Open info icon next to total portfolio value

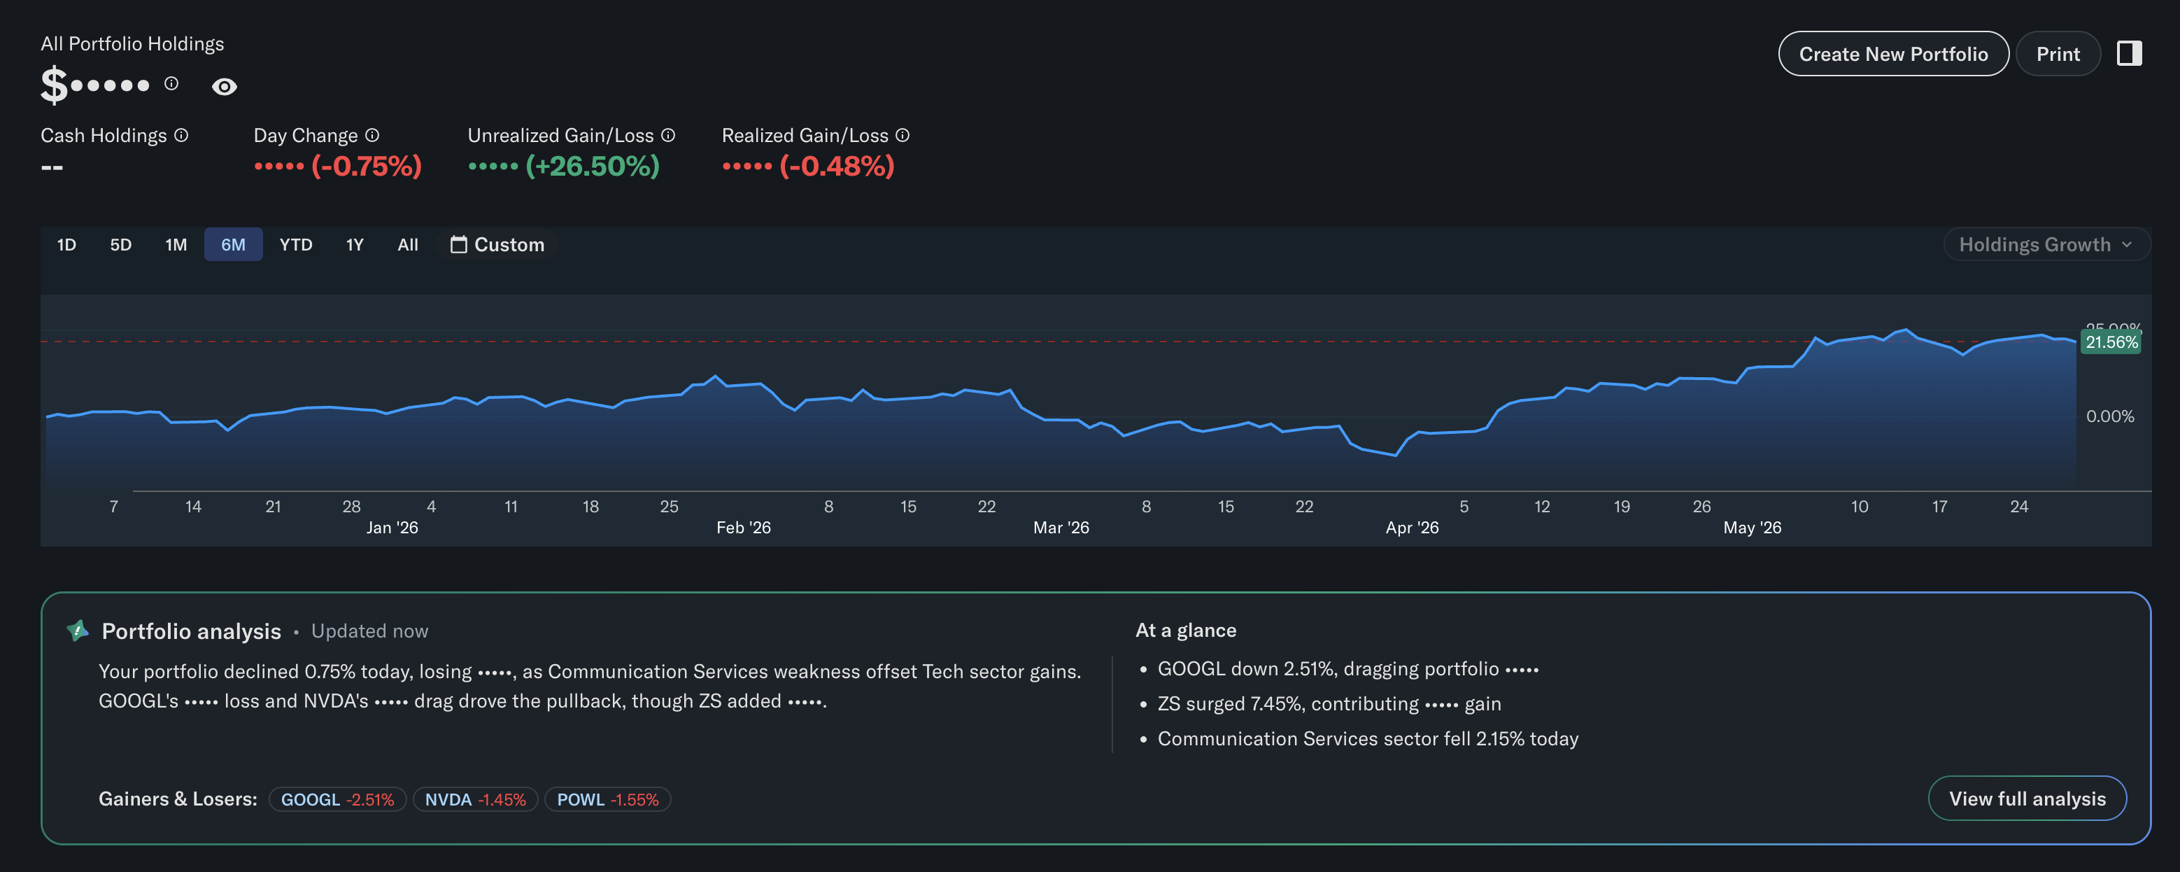pos(172,83)
